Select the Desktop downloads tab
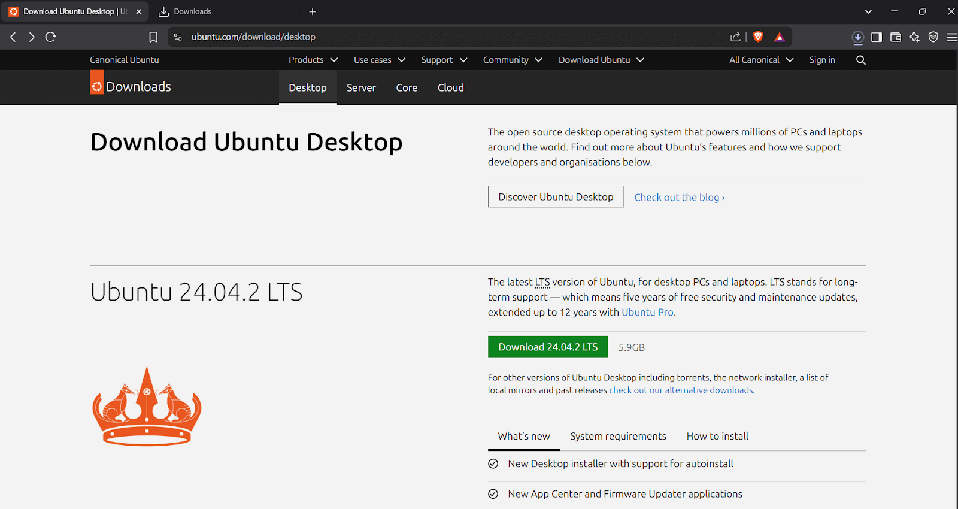958x509 pixels. point(308,87)
